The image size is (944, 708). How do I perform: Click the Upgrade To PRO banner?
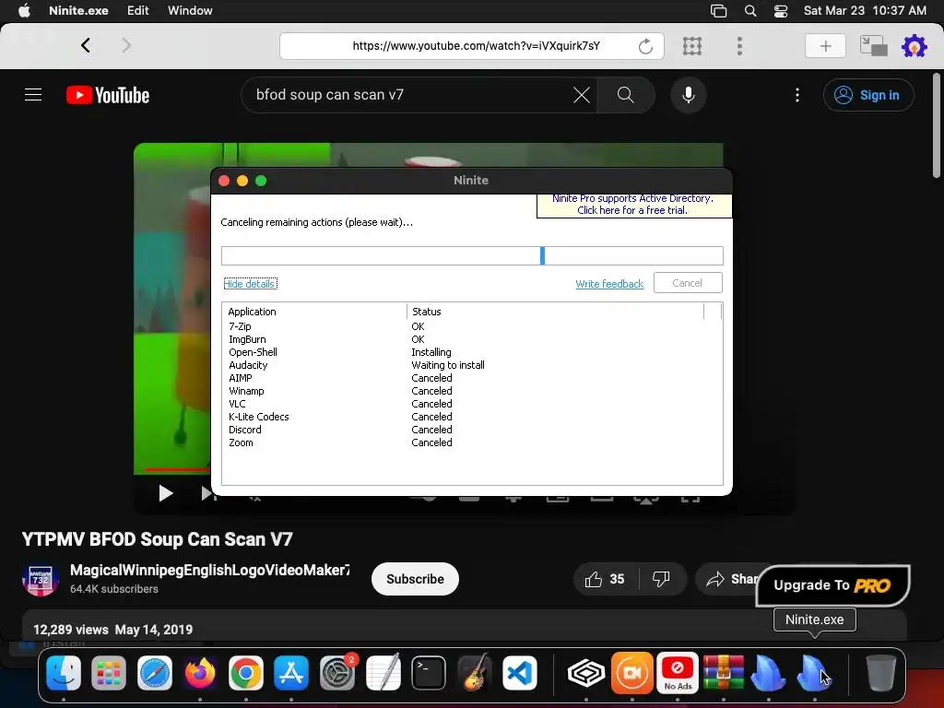(832, 585)
